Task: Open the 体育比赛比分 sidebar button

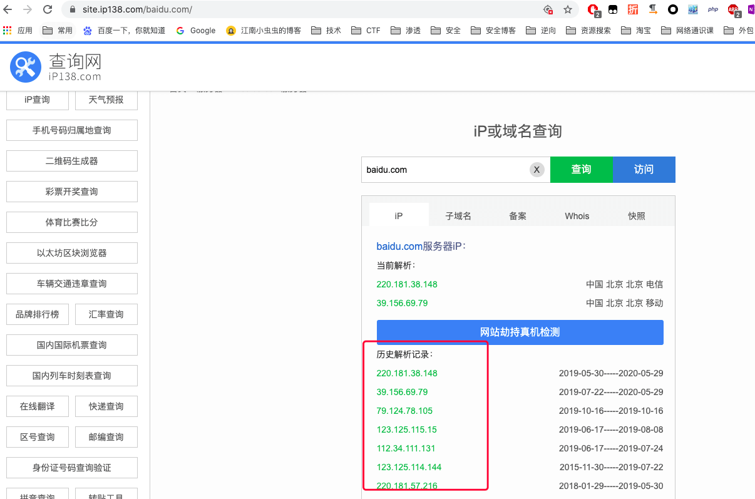Action: [72, 222]
